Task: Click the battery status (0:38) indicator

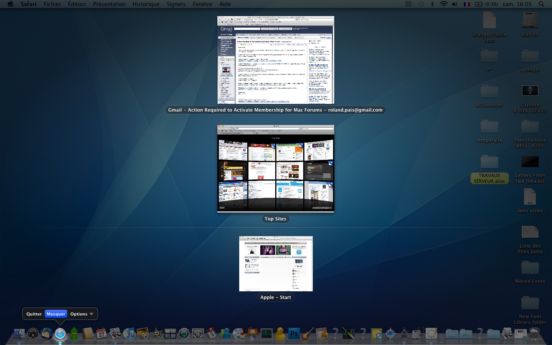Action: 486,4
